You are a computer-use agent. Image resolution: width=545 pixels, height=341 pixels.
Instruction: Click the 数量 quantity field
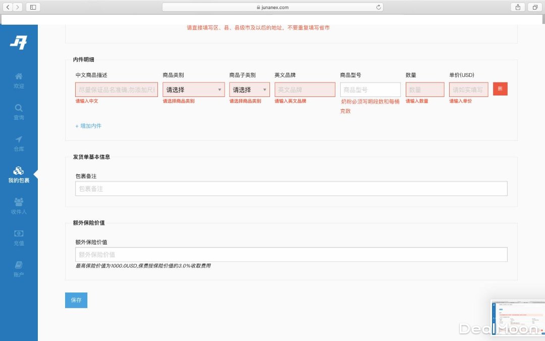(425, 90)
